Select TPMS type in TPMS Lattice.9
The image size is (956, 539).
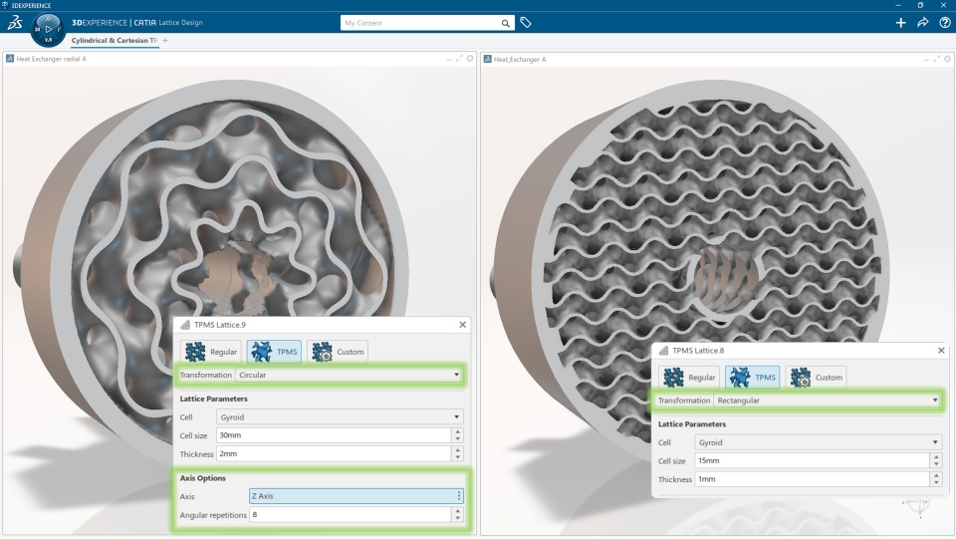[x=275, y=352]
